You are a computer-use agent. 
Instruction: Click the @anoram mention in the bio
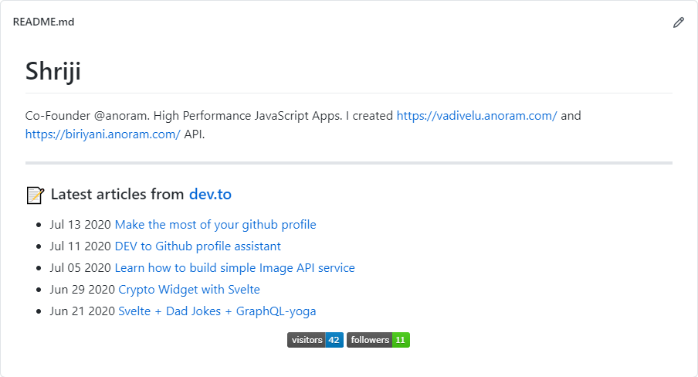120,116
